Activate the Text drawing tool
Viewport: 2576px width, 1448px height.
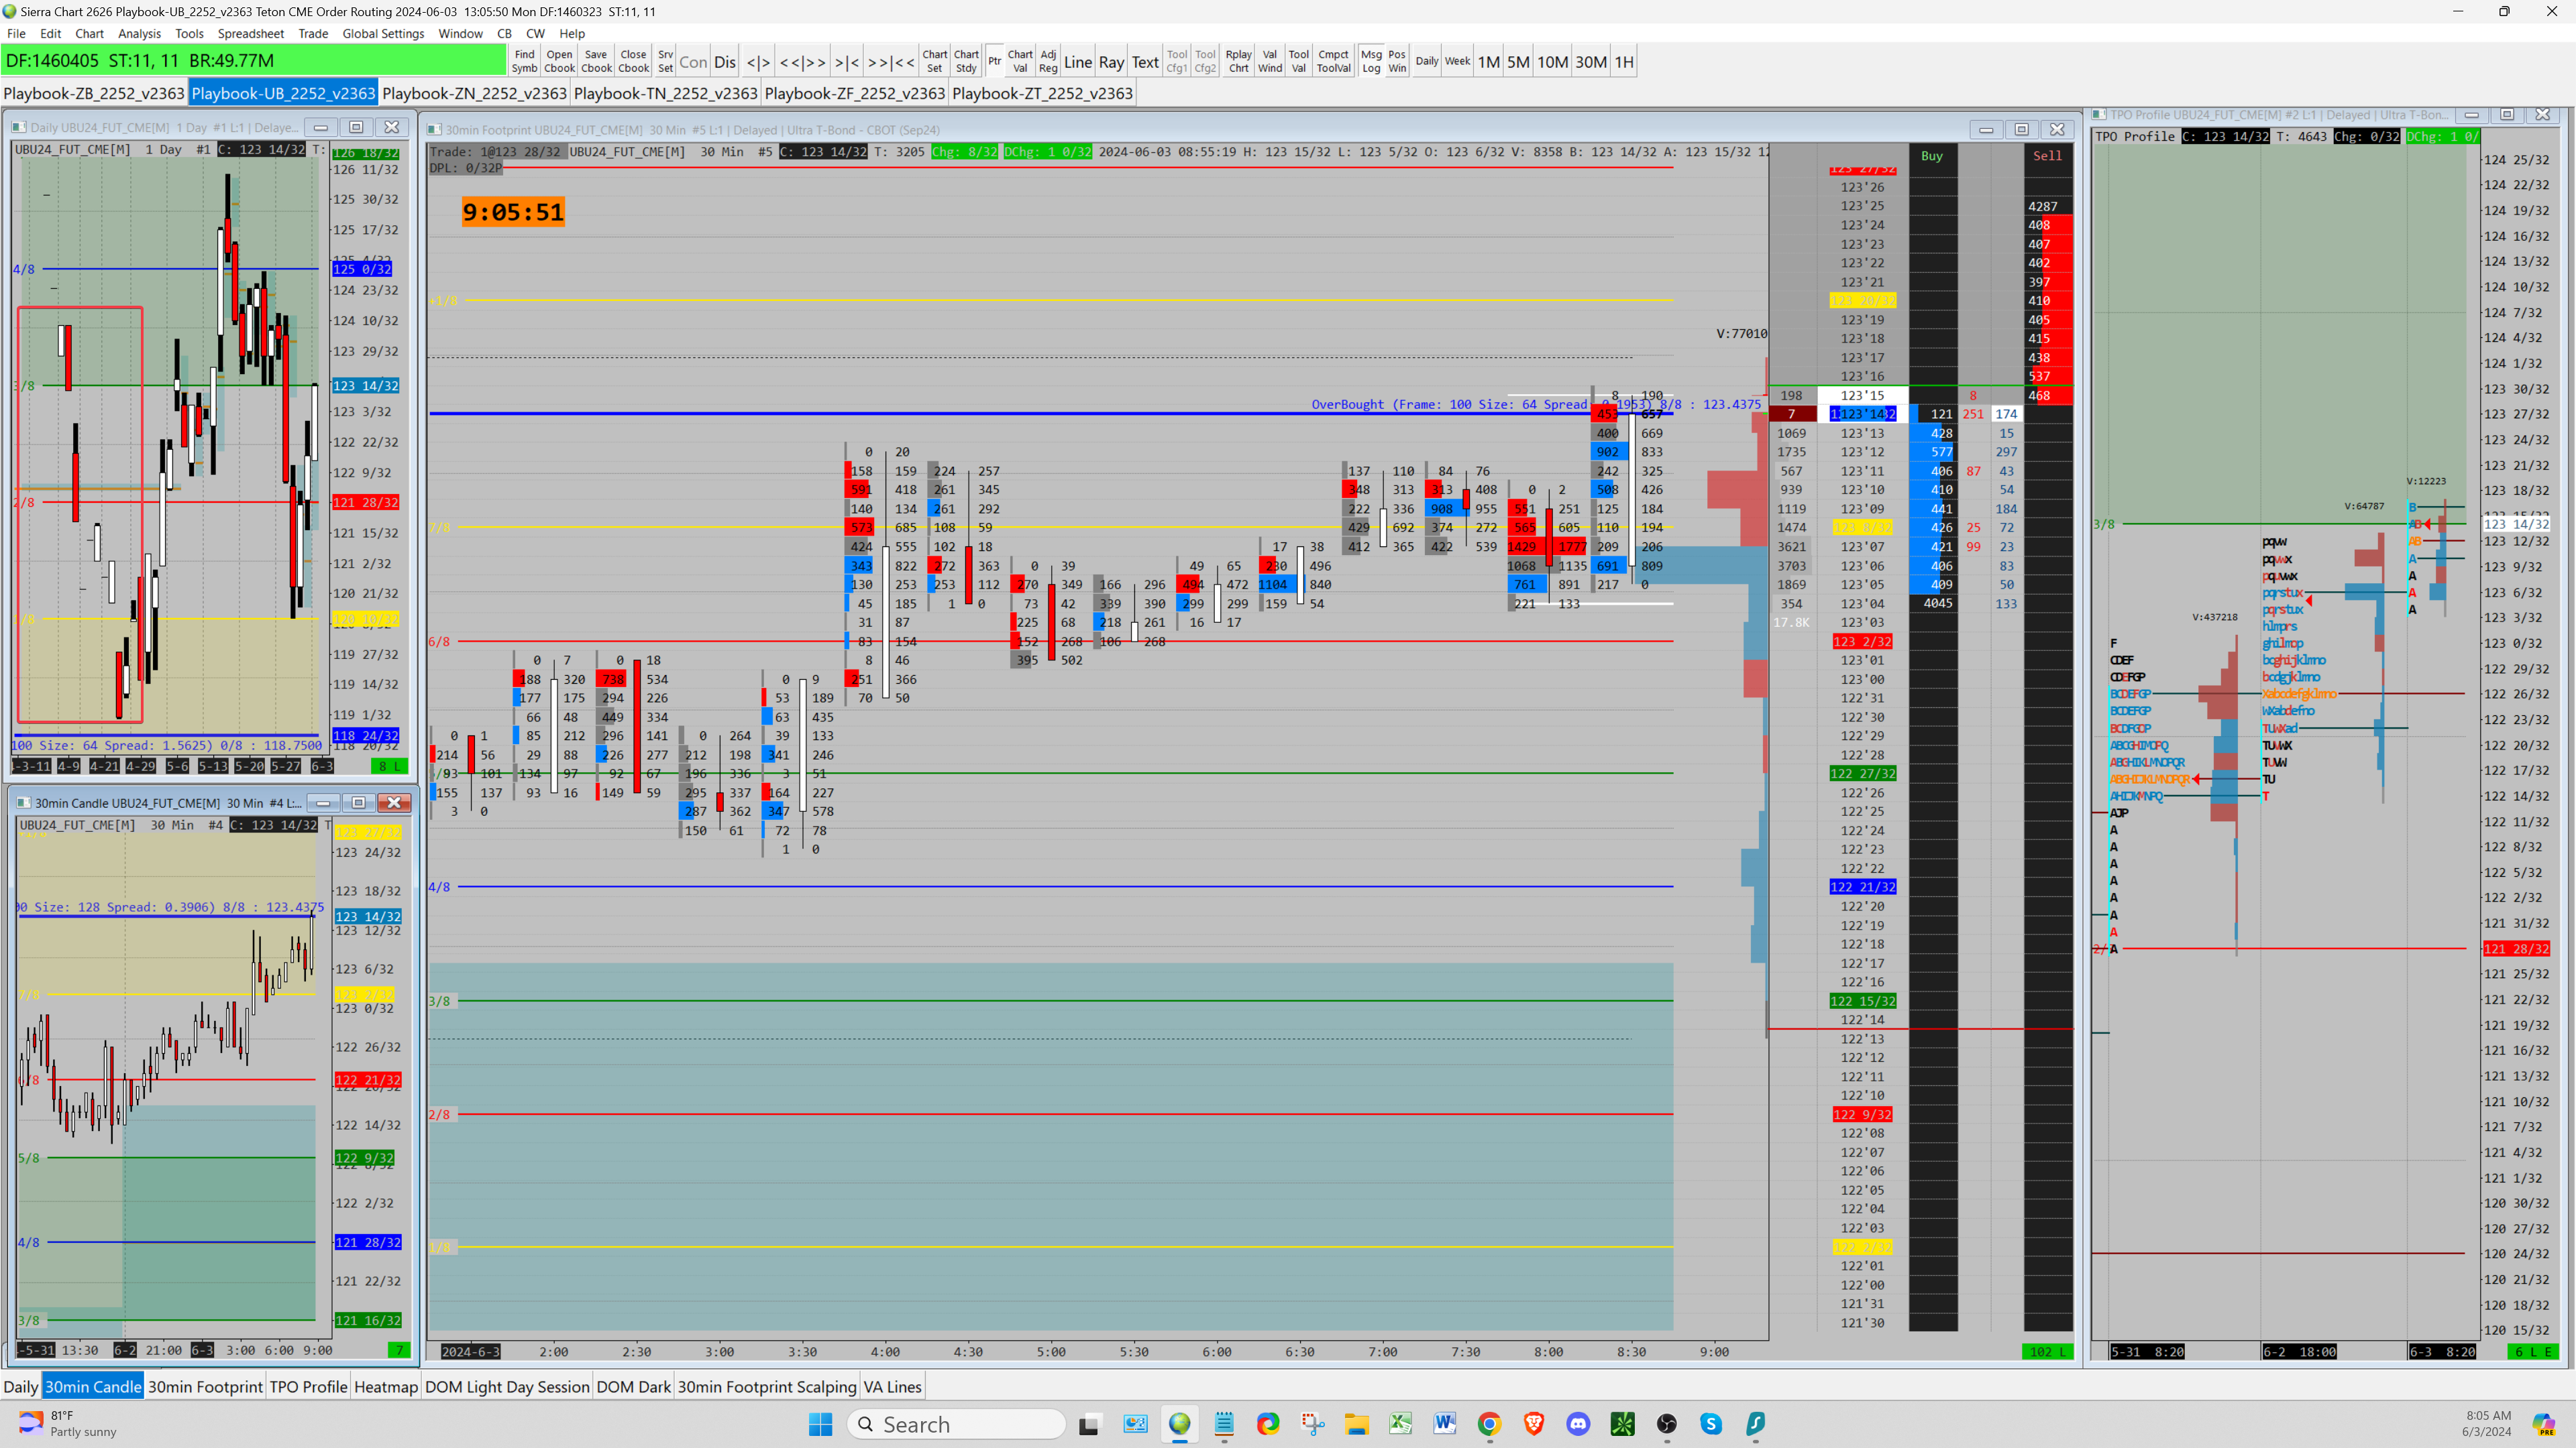coord(1144,62)
